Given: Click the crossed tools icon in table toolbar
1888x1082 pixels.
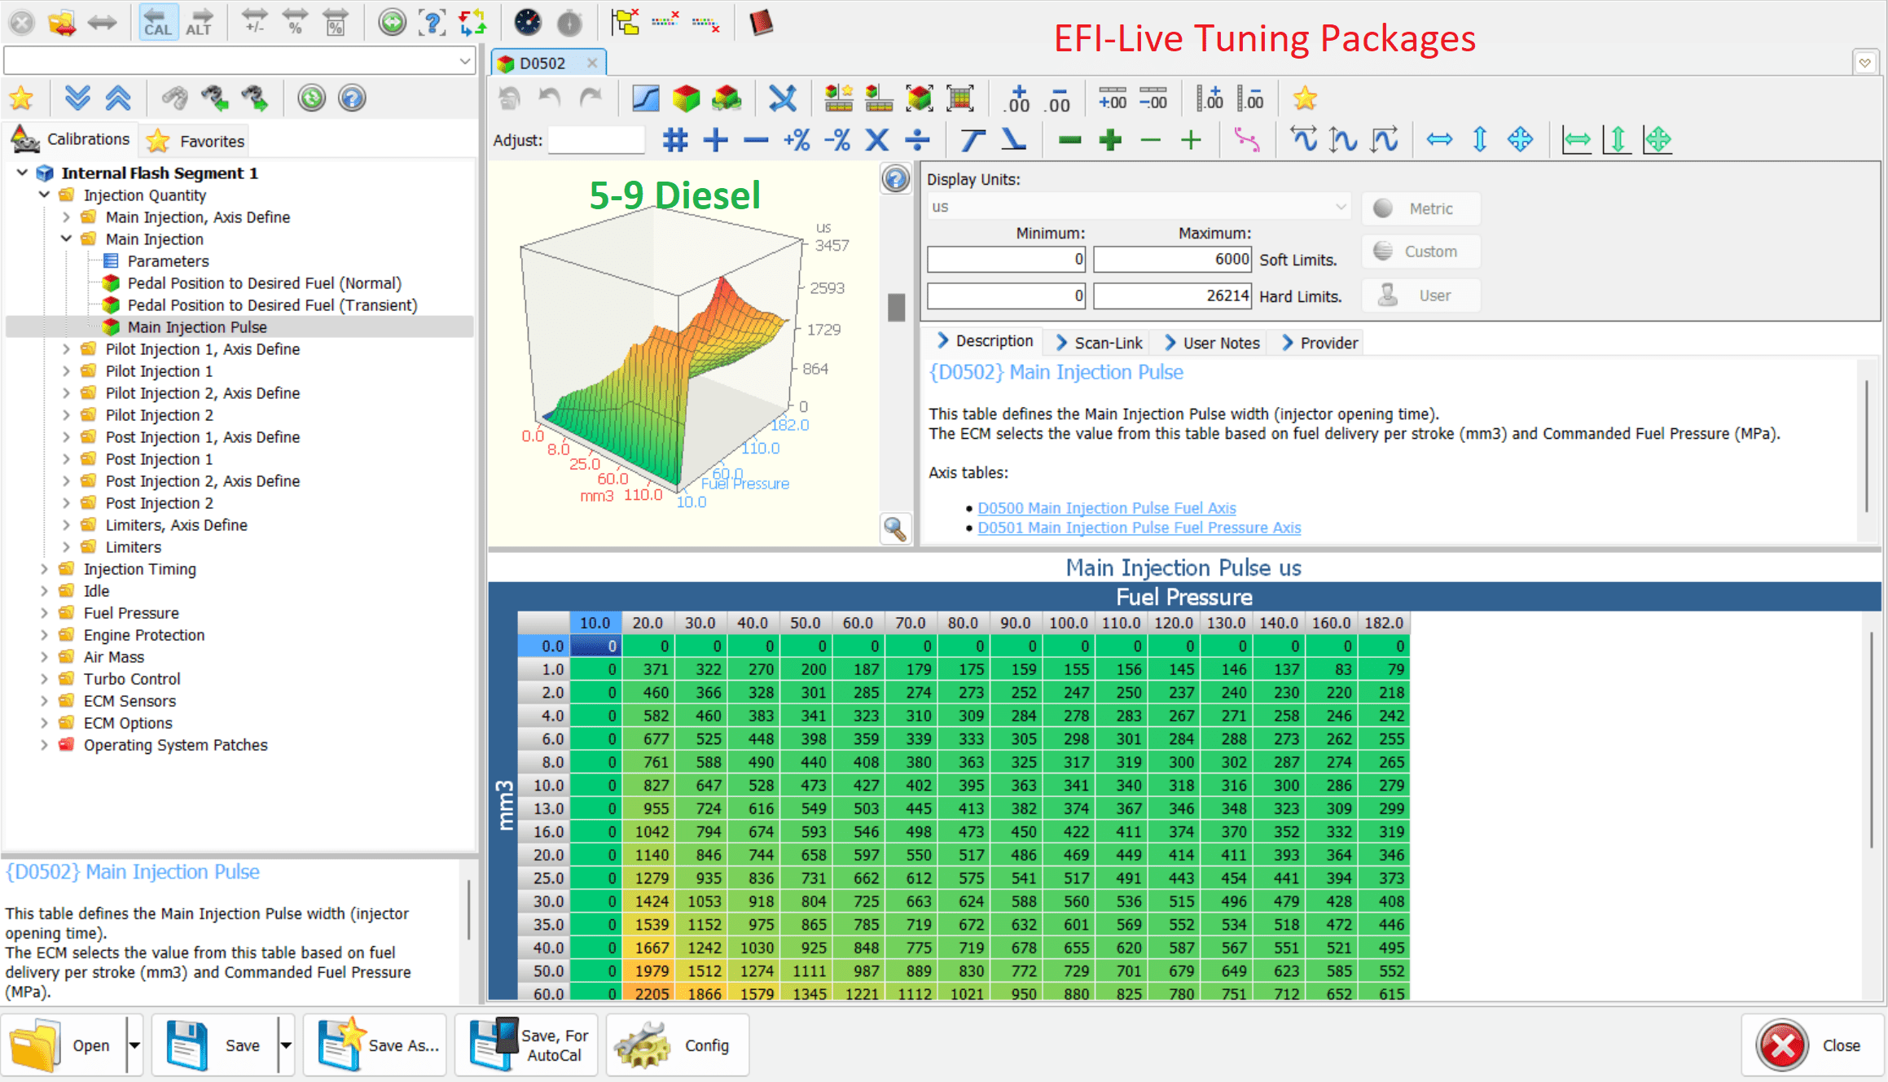Looking at the screenshot, I should tap(782, 99).
